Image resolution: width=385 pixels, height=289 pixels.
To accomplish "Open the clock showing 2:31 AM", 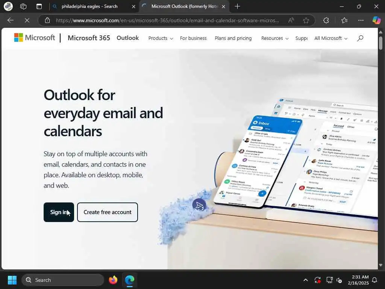I will tap(358, 280).
